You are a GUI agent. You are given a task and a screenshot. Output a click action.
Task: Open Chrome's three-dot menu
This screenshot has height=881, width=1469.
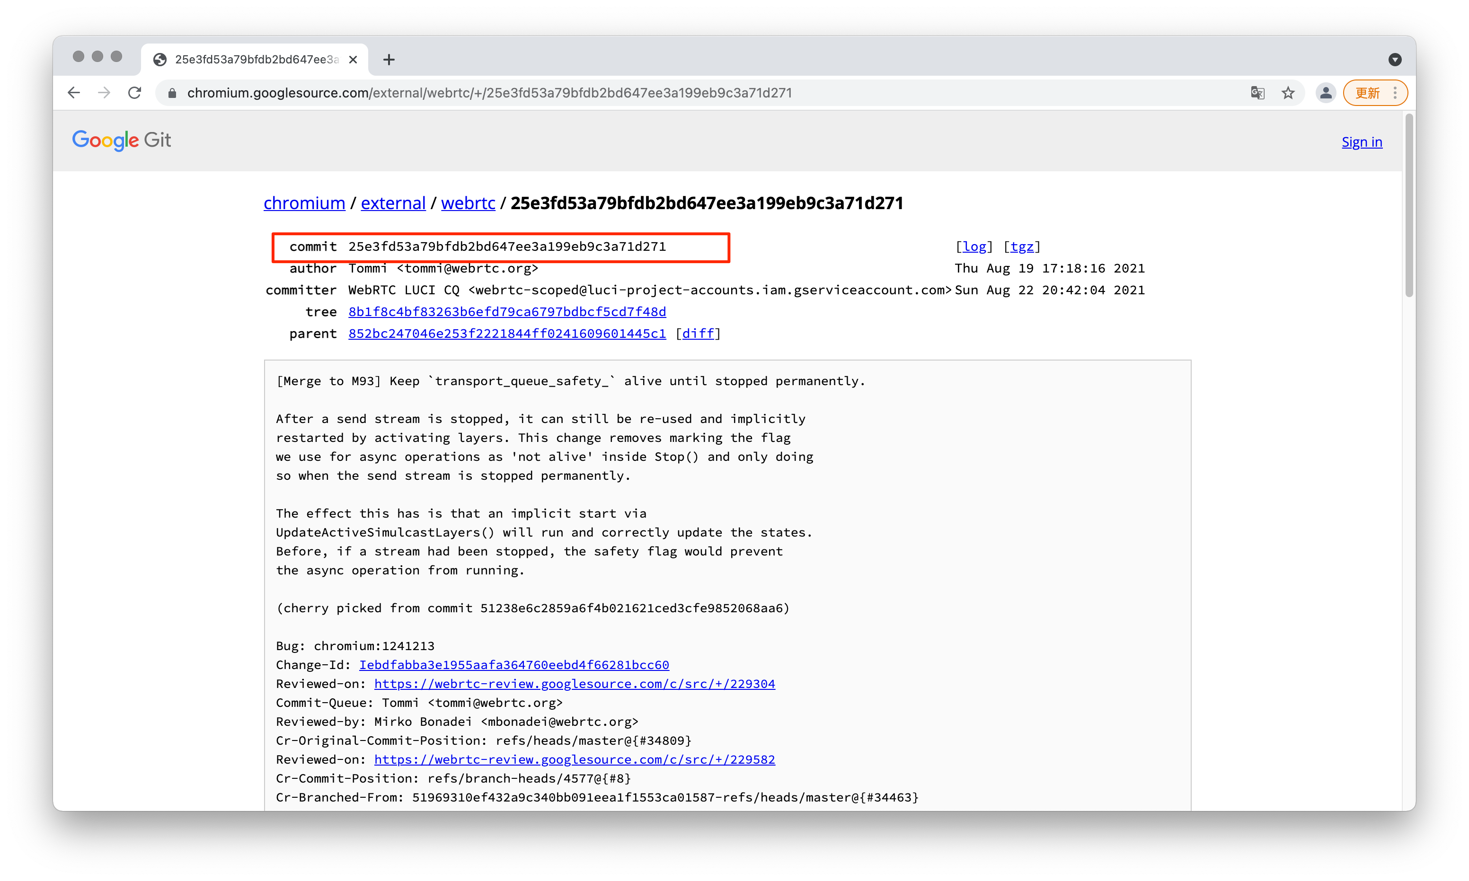(1395, 93)
